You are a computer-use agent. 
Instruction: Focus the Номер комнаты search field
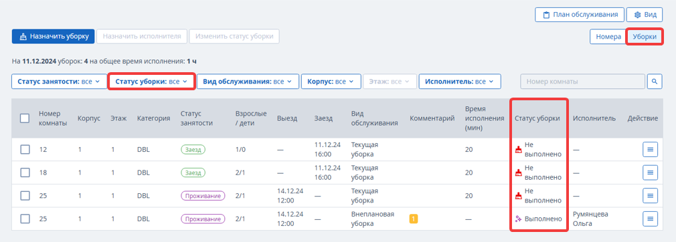[583, 81]
